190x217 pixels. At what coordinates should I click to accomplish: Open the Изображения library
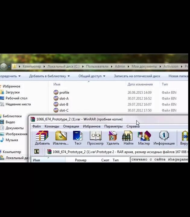[16, 134]
